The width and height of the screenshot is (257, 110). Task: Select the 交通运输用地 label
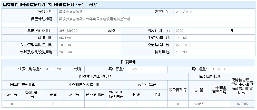coord(159,45)
